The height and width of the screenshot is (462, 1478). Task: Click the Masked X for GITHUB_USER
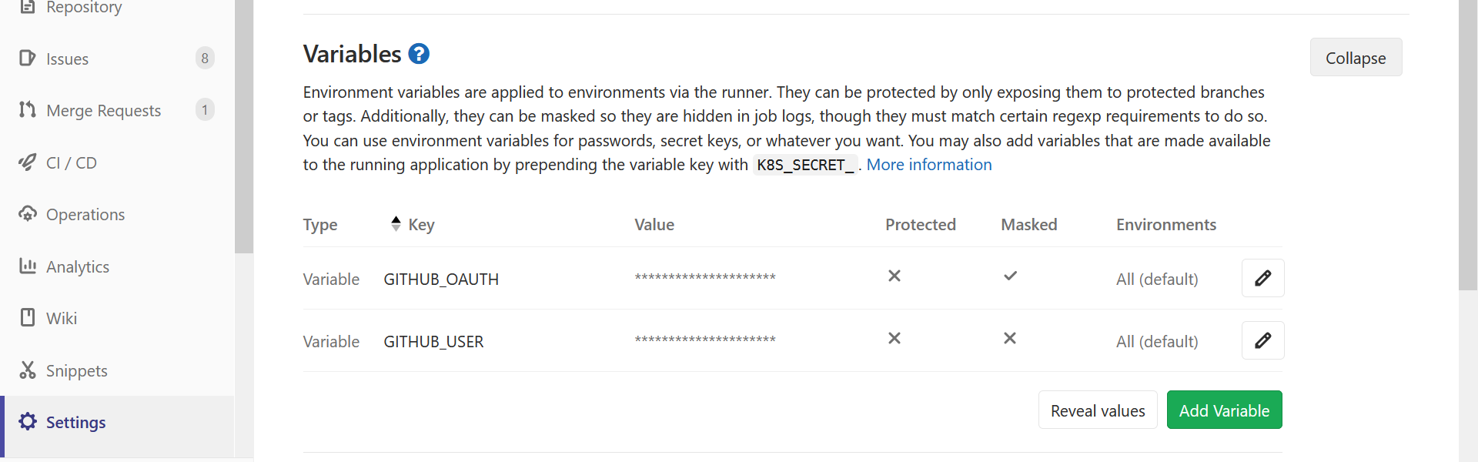[1010, 338]
